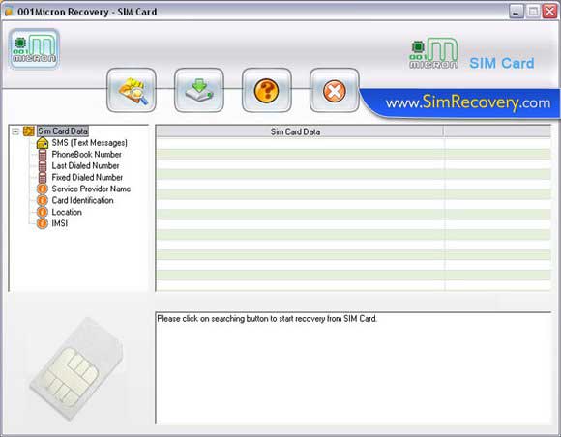Click the SIM card picture thumbnail
The image size is (561, 437).
click(x=76, y=368)
